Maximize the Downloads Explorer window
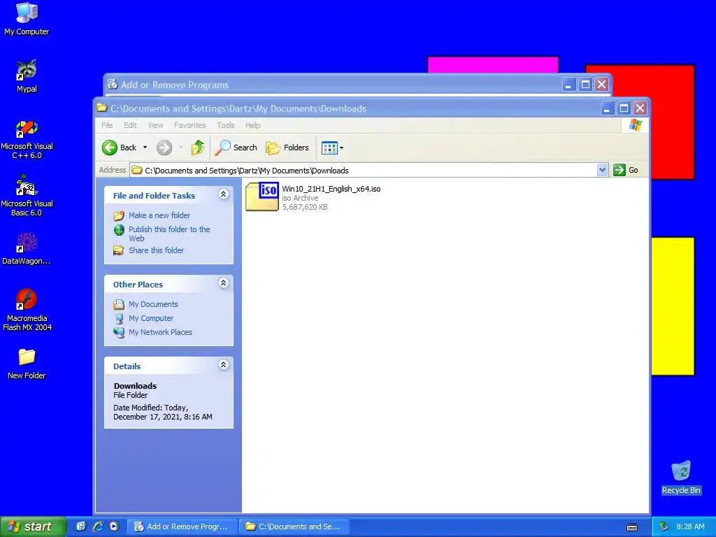716x537 pixels. click(x=624, y=108)
